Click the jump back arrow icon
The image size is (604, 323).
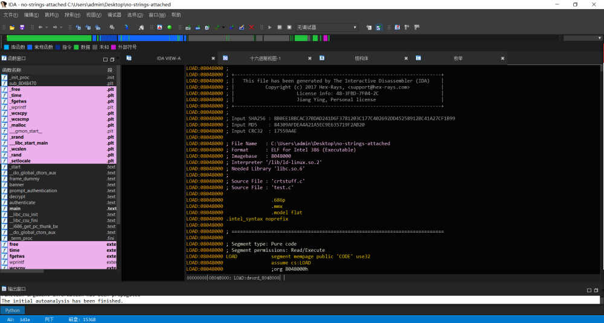40,27
